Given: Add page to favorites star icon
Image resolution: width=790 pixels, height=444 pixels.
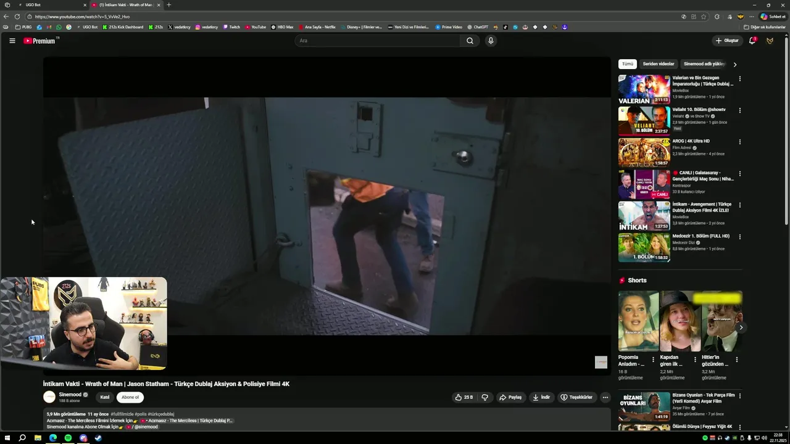Looking at the screenshot, I should point(704,17).
